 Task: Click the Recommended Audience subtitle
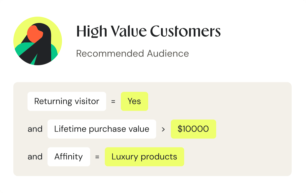pos(133,53)
